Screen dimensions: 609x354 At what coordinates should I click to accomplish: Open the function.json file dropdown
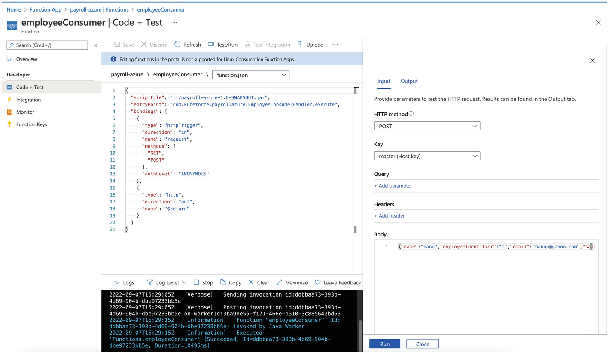[x=251, y=75]
